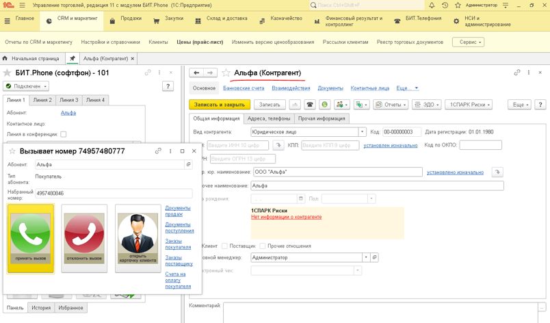
Task: Open the Прочая информация tab
Action: click(322, 118)
